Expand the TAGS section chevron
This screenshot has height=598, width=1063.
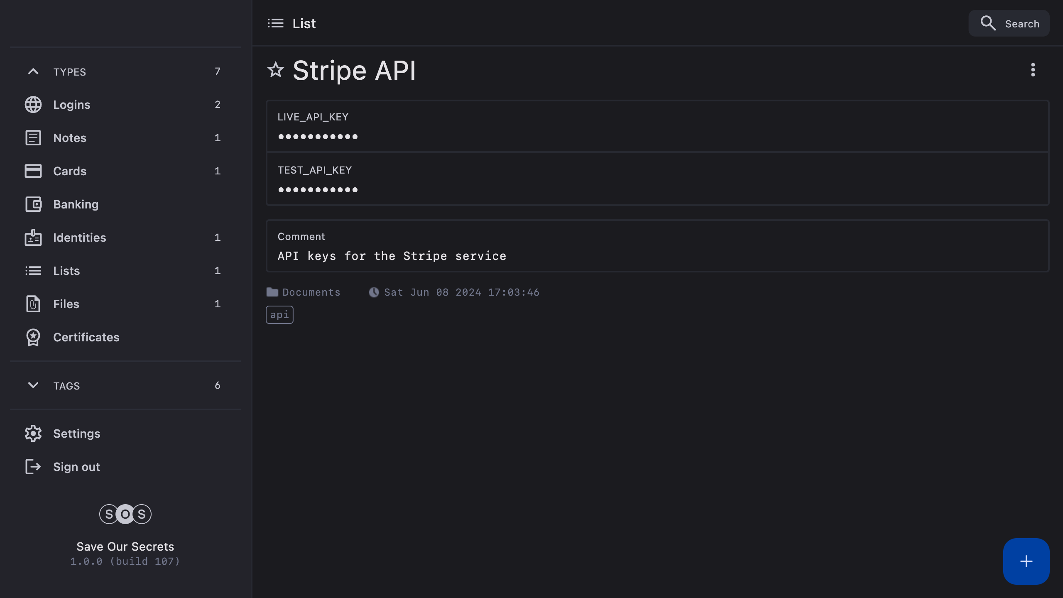[33, 385]
